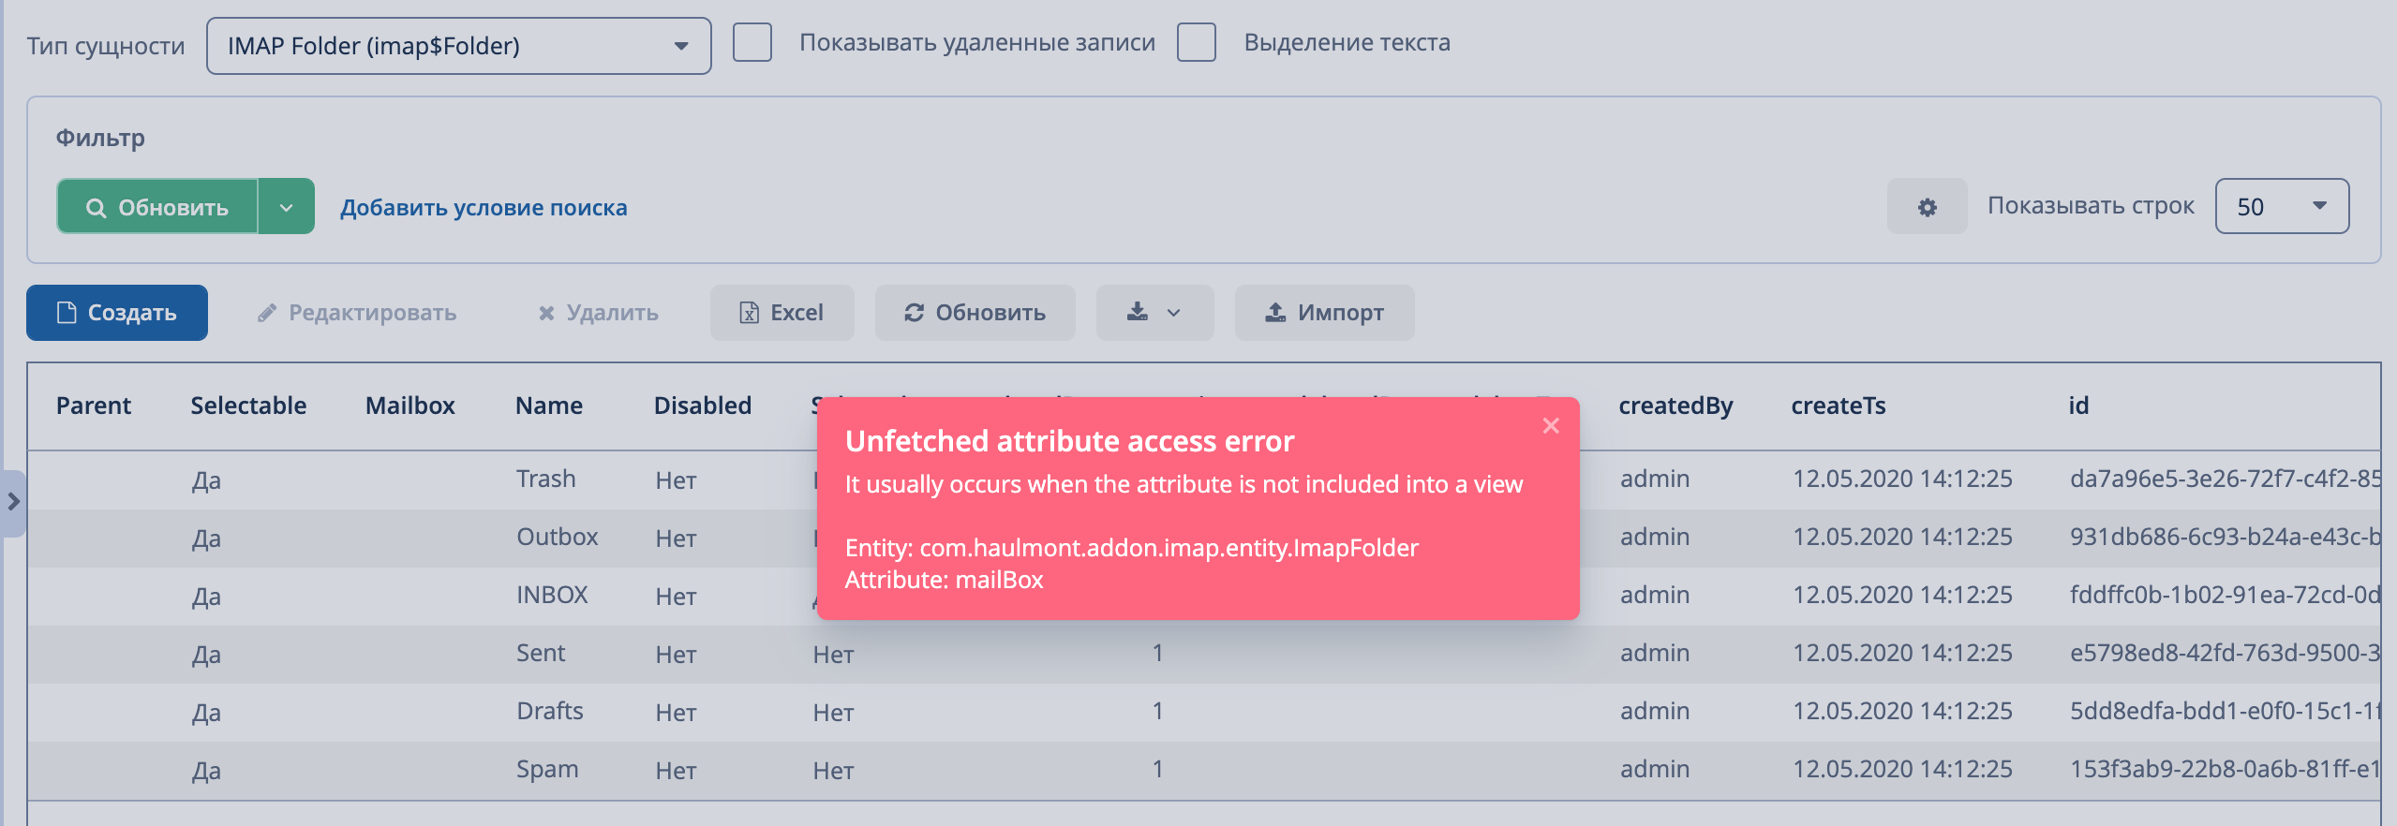This screenshot has width=2397, height=826.
Task: Click the magnifier icon in green Обновить
Action: [96, 207]
